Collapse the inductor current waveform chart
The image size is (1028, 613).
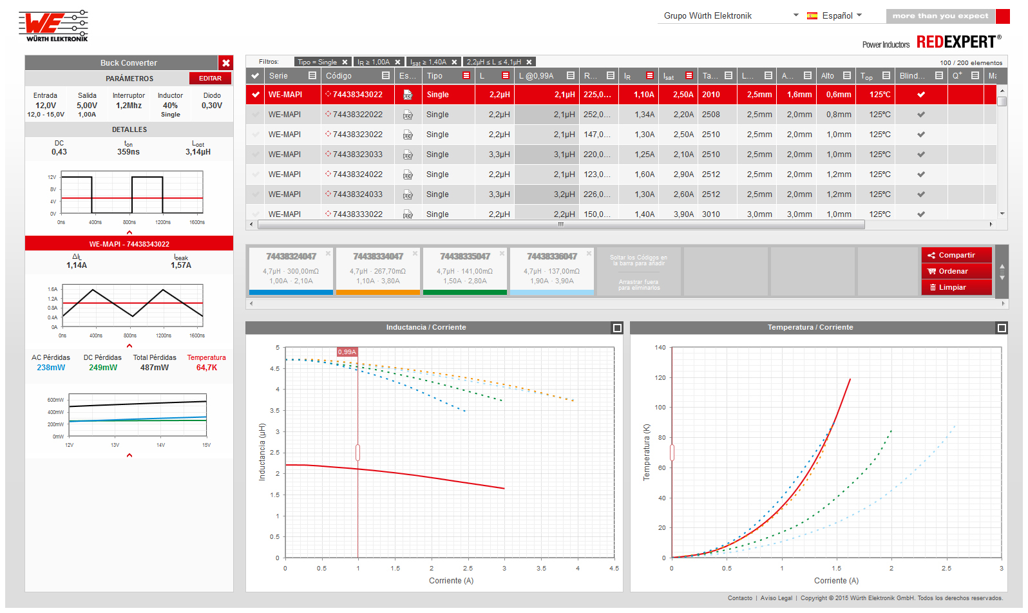coord(129,346)
